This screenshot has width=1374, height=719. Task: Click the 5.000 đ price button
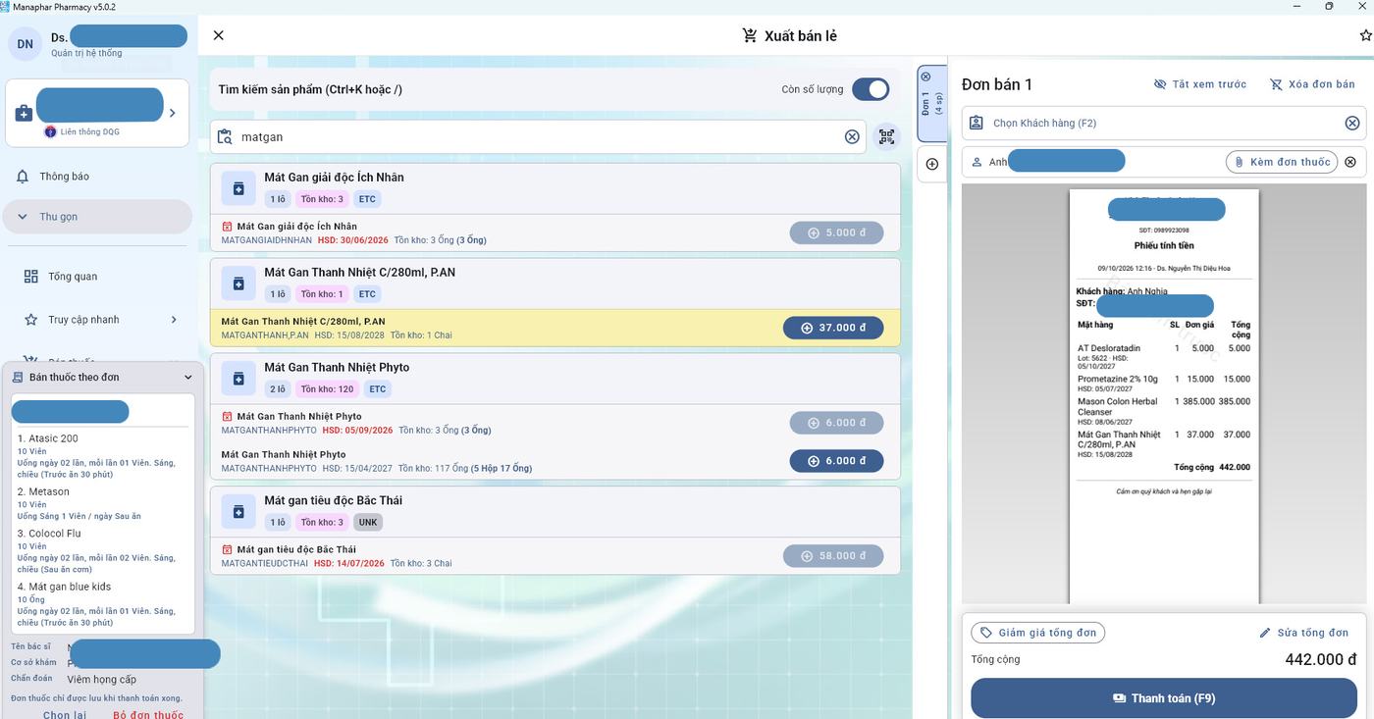[836, 233]
